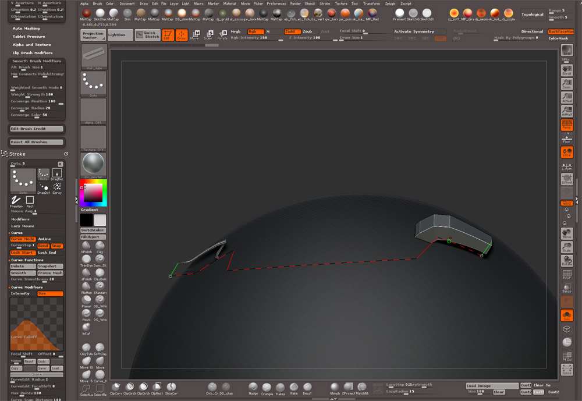Turn off Lock Start
Viewport: 582px width, 401px height.
23,253
